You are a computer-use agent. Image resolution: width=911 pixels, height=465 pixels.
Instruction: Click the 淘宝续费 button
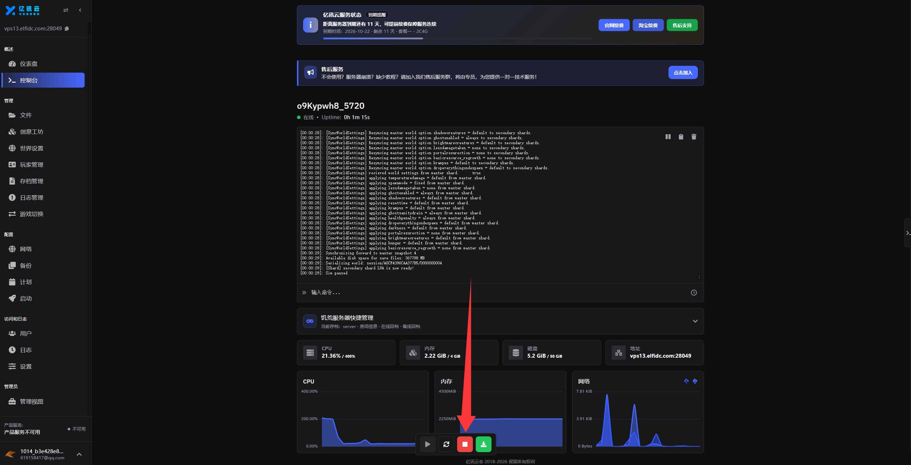tap(648, 25)
